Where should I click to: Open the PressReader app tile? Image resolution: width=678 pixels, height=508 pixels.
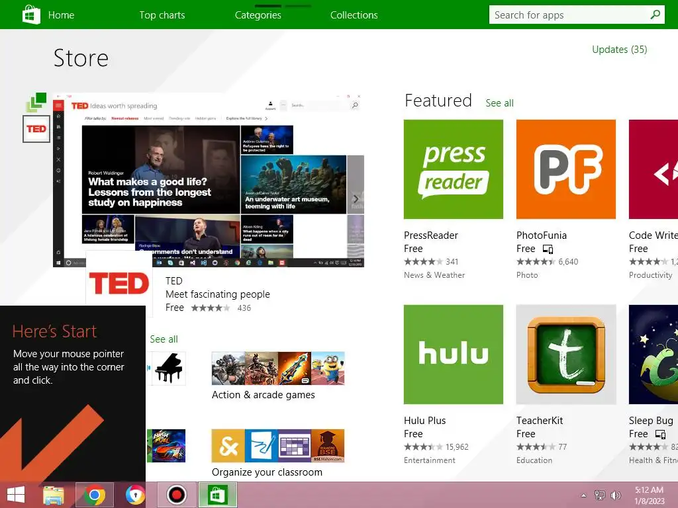pyautogui.click(x=453, y=169)
